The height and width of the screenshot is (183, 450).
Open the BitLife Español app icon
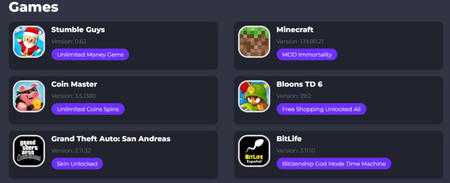[x=254, y=151]
